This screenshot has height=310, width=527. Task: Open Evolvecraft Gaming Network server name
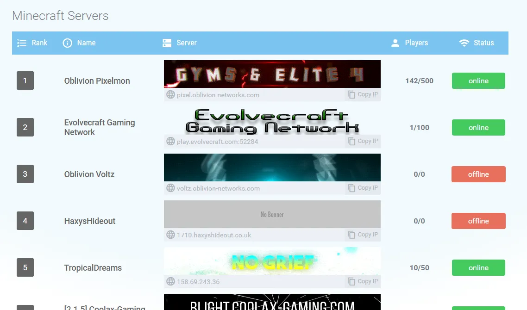pos(100,127)
